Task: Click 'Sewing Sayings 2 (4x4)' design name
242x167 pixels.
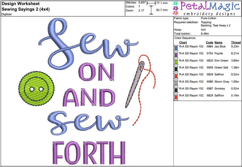Action: coord(26,9)
